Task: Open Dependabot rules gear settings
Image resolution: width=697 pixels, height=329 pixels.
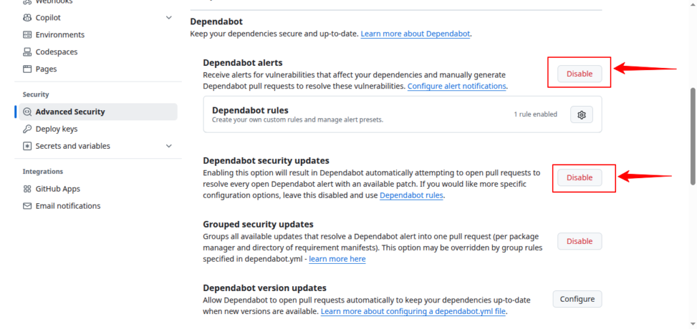Action: [581, 115]
